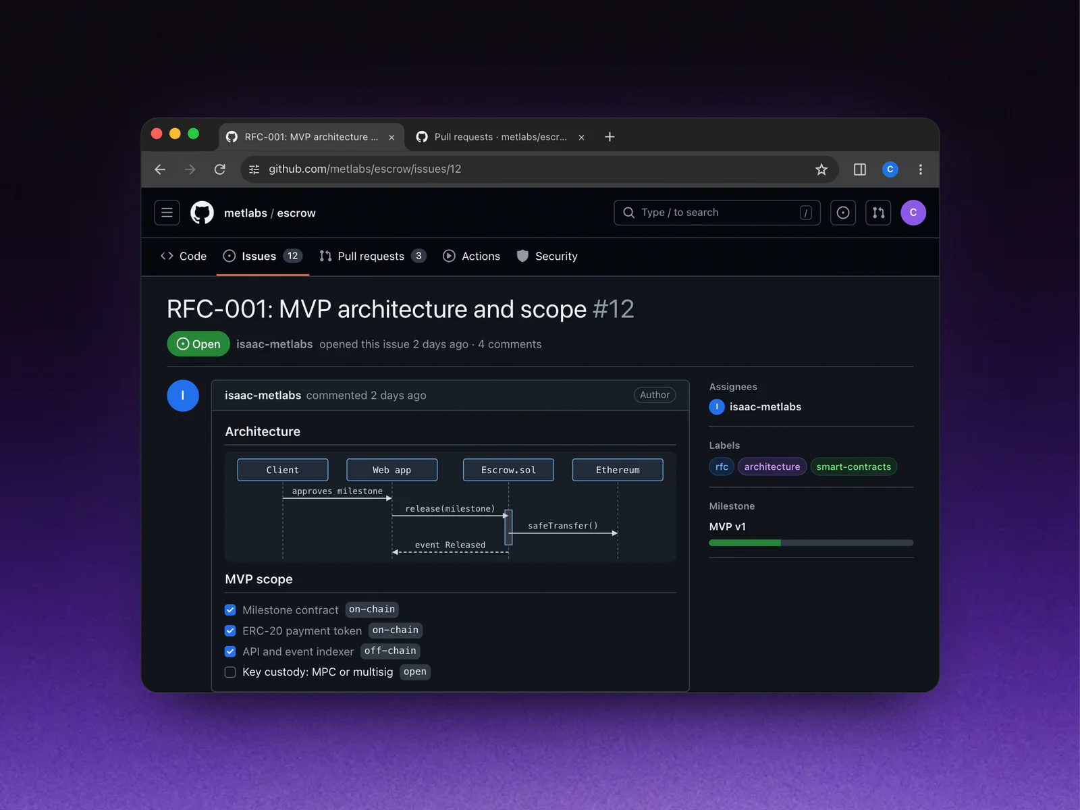The image size is (1080, 810).
Task: Open the Security tab
Action: coord(547,256)
